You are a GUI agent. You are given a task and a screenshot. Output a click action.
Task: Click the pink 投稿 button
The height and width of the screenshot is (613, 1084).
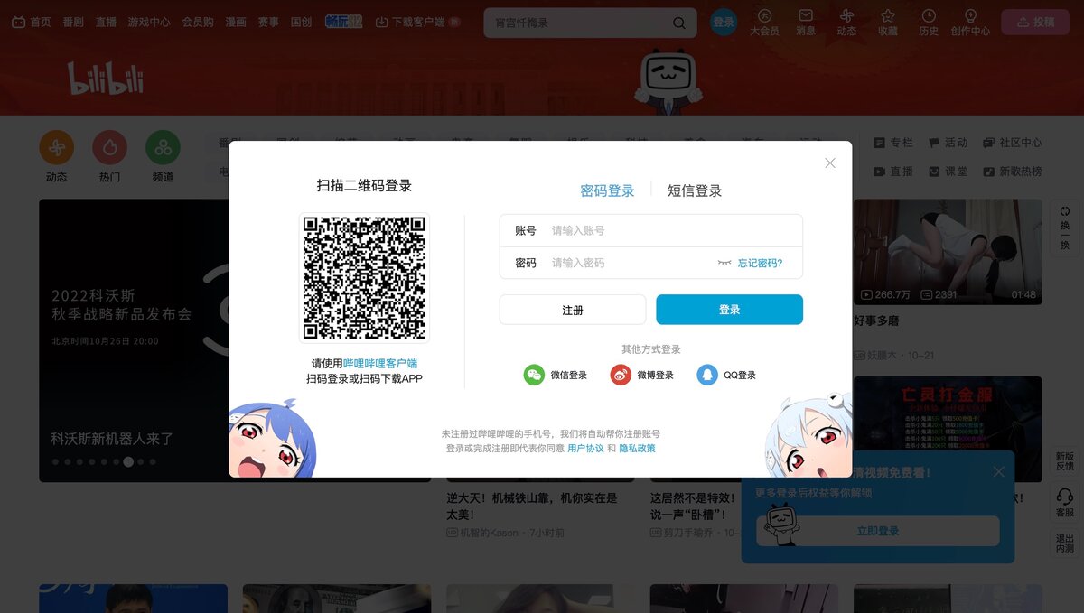point(1035,23)
